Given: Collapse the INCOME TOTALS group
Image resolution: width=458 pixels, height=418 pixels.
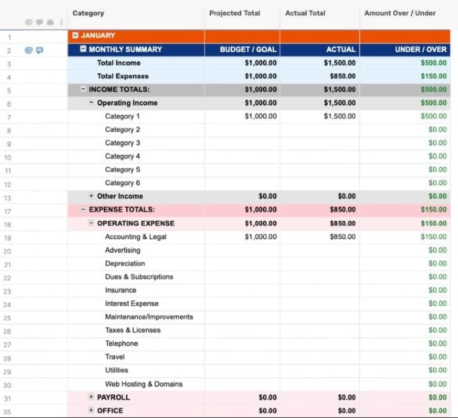Looking at the screenshot, I should click(x=83, y=90).
